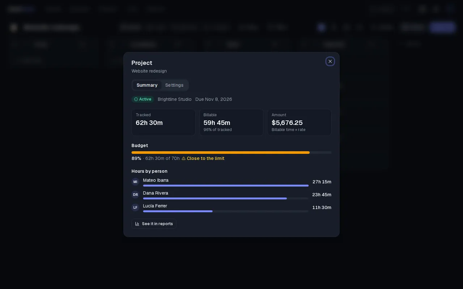
Task: Switch to the Summary tab
Action: pyautogui.click(x=147, y=85)
